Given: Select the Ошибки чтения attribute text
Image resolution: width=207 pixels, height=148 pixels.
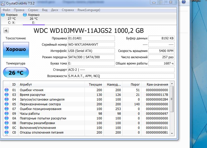Looking at the screenshot, I should pyautogui.click(x=32, y=90).
